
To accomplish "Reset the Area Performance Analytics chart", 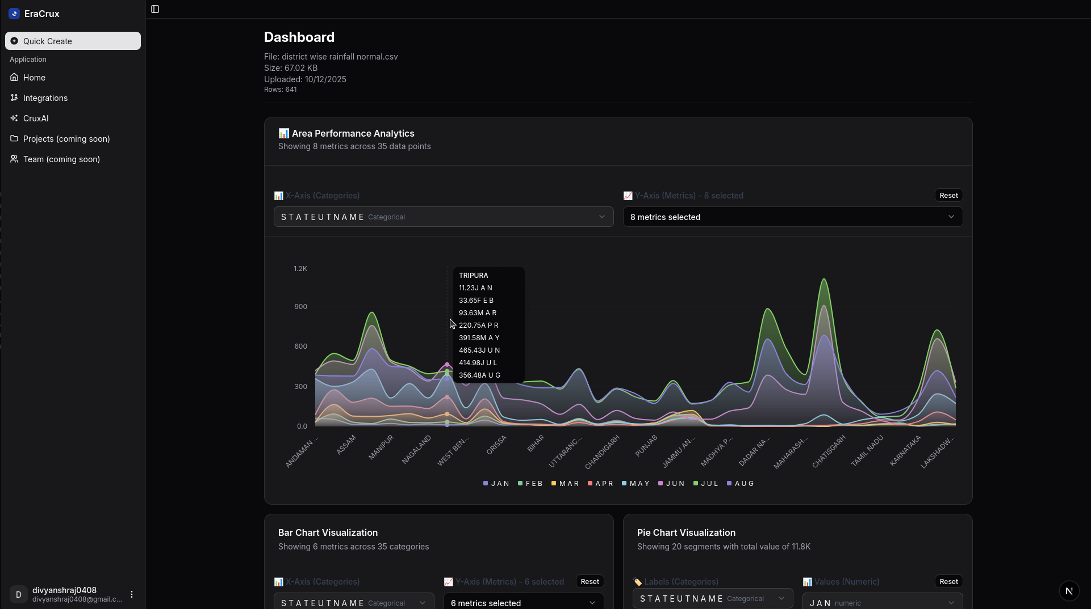I will pyautogui.click(x=948, y=195).
